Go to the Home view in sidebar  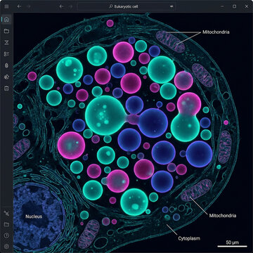6,20
